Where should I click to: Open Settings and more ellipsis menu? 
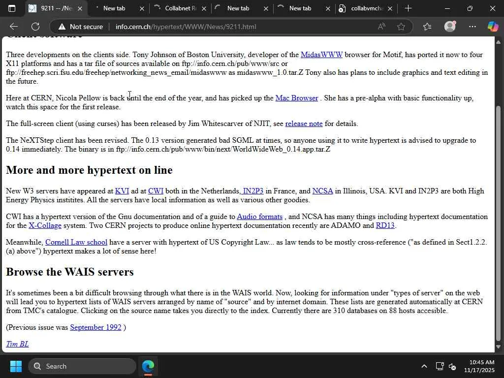coord(472,27)
